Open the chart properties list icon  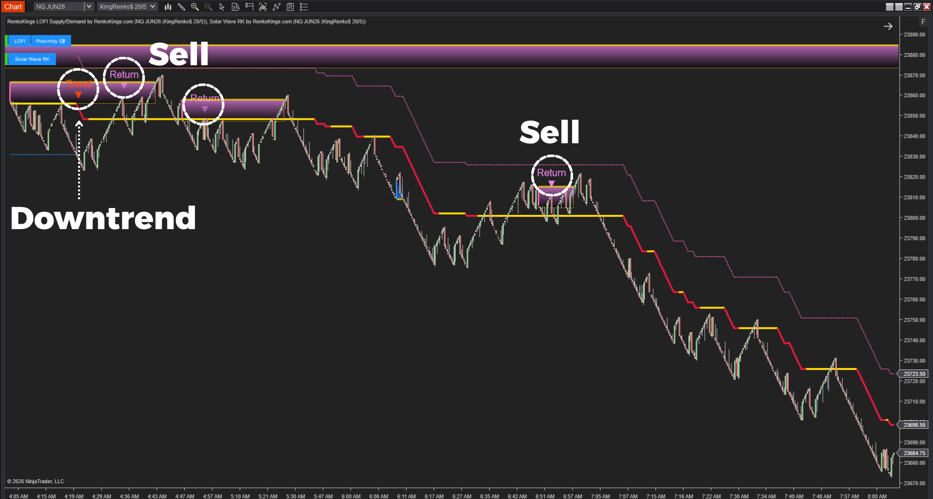304,7
